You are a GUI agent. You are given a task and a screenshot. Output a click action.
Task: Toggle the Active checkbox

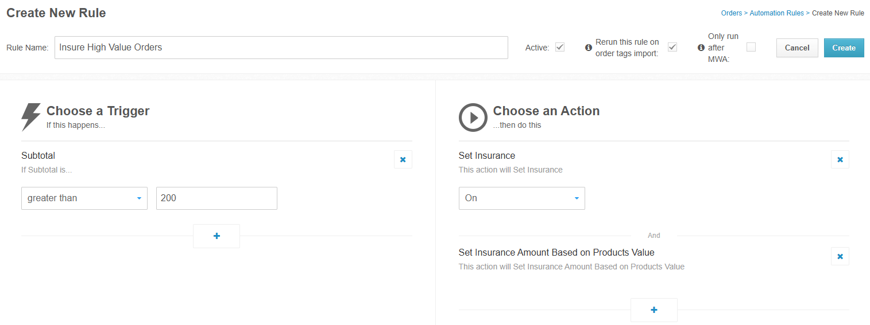pyautogui.click(x=560, y=47)
